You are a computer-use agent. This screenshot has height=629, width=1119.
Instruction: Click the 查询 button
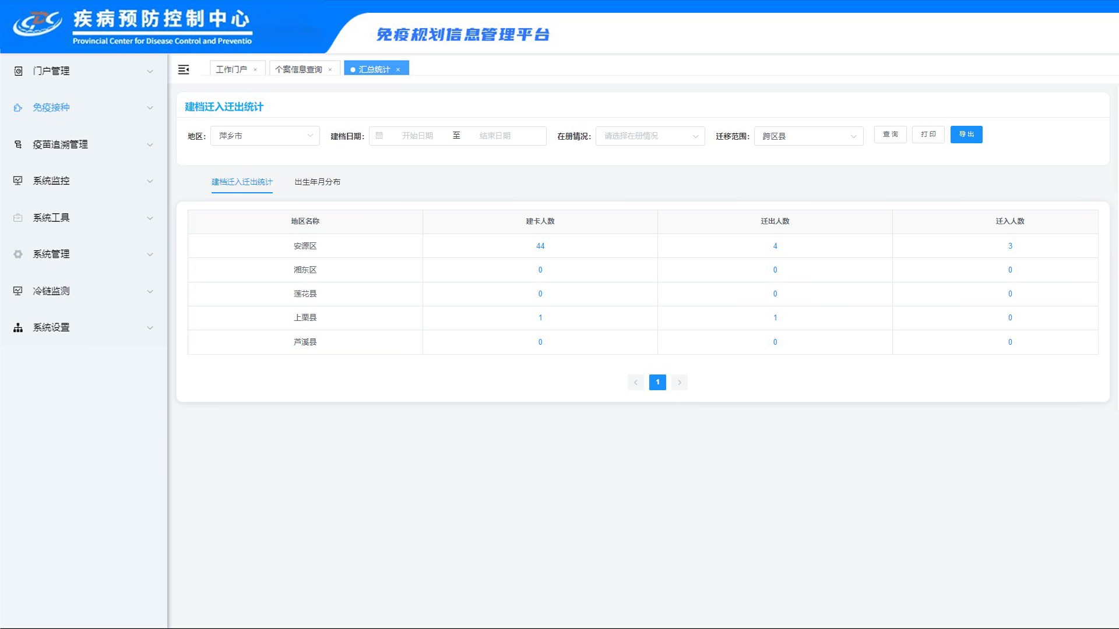pos(890,135)
